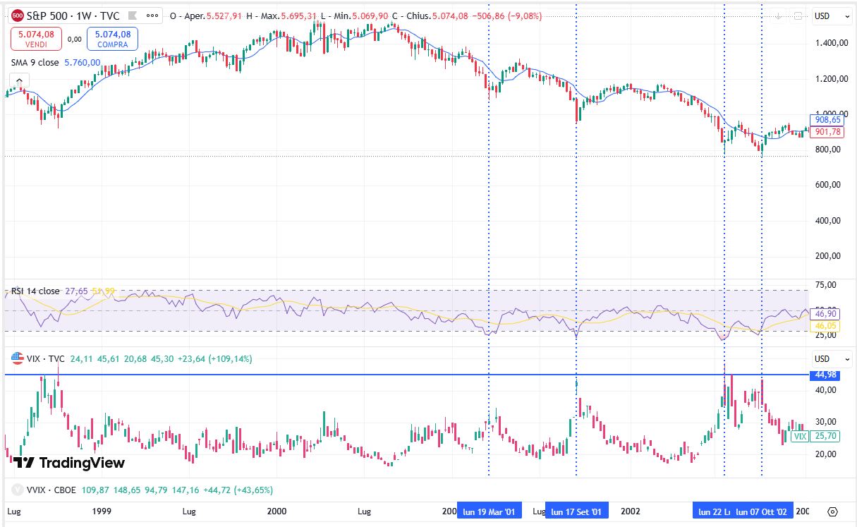Click the 0,00 spread value between the sell and buy buttons
The height and width of the screenshot is (527, 857).
[75, 40]
